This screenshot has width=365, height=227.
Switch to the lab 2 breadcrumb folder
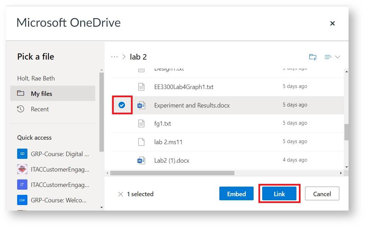coord(138,57)
